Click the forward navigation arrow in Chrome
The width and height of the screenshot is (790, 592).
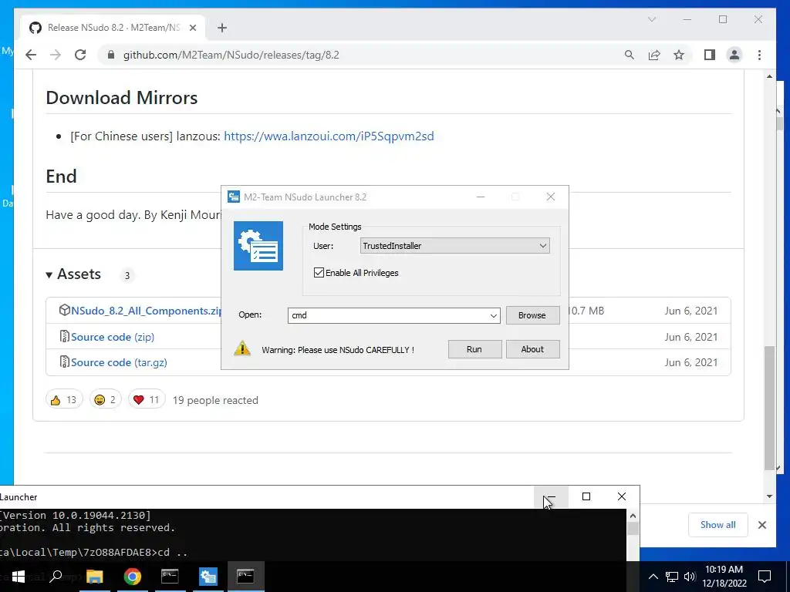tap(56, 55)
